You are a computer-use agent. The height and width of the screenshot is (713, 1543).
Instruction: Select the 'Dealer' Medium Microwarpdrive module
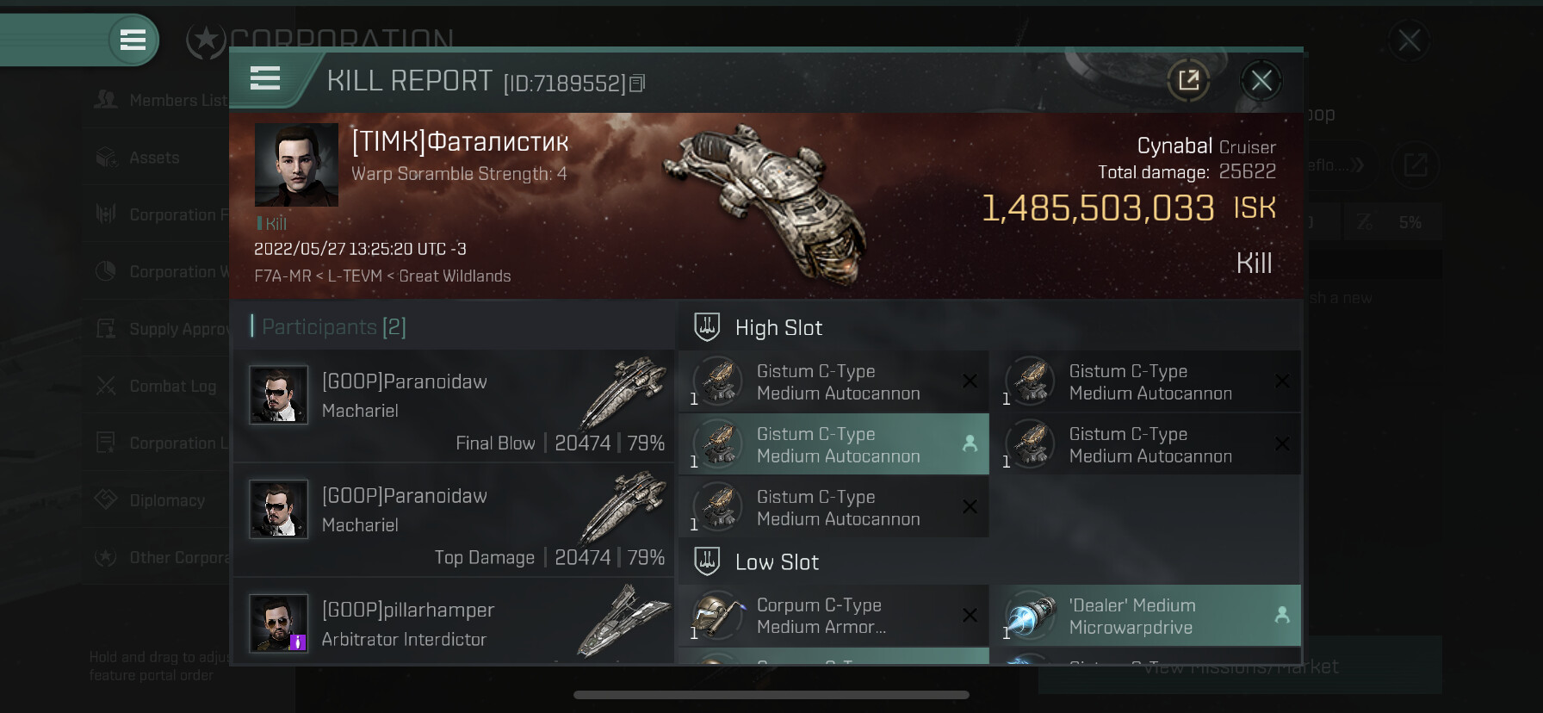click(1145, 616)
